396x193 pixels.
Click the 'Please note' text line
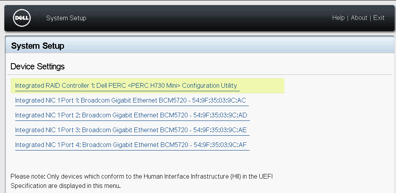click(141, 177)
